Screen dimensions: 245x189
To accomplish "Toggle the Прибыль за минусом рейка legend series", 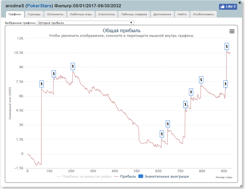I will [x=84, y=176].
